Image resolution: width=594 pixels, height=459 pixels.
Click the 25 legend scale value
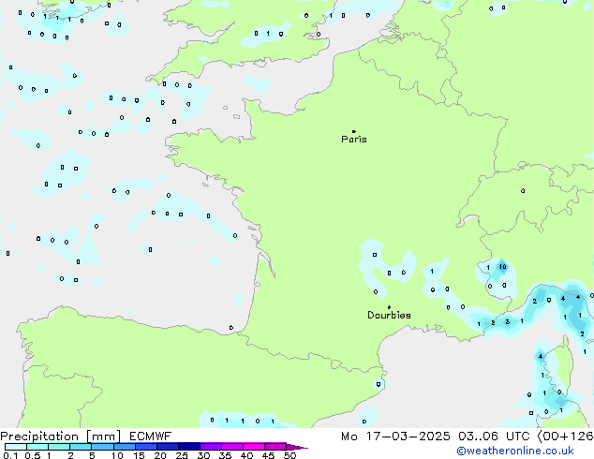[182, 455]
